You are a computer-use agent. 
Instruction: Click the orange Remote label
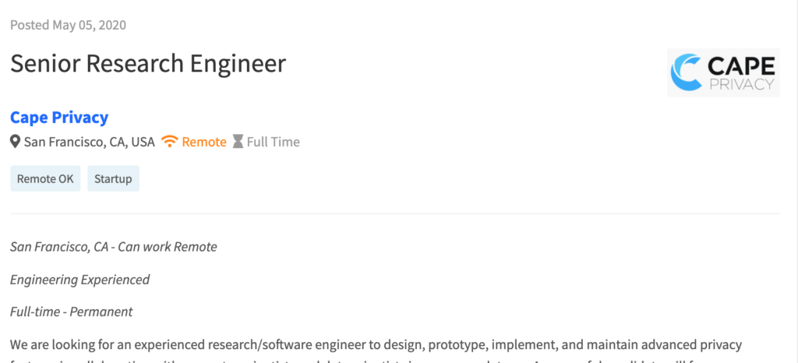pyautogui.click(x=204, y=142)
